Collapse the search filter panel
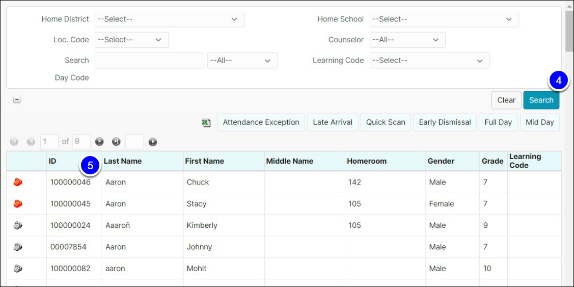This screenshot has height=287, width=574. click(x=17, y=100)
